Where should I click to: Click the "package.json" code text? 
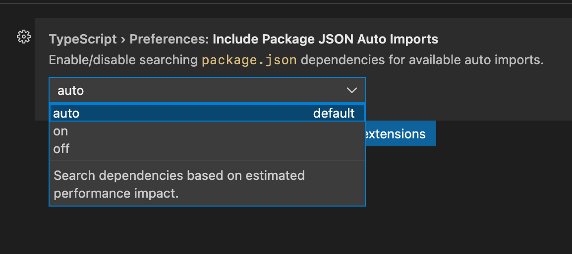pyautogui.click(x=249, y=60)
